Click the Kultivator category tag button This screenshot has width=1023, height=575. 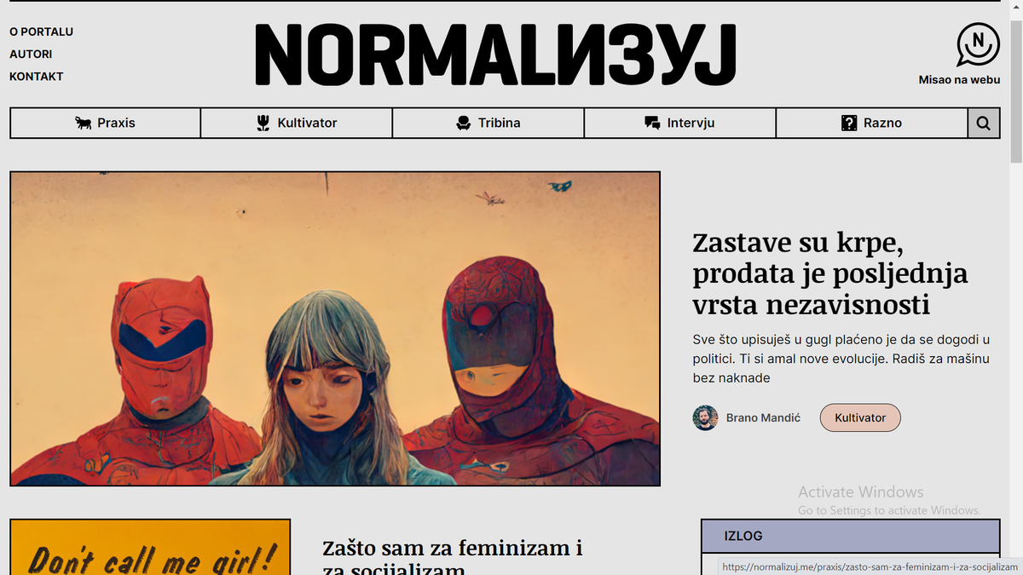click(860, 418)
